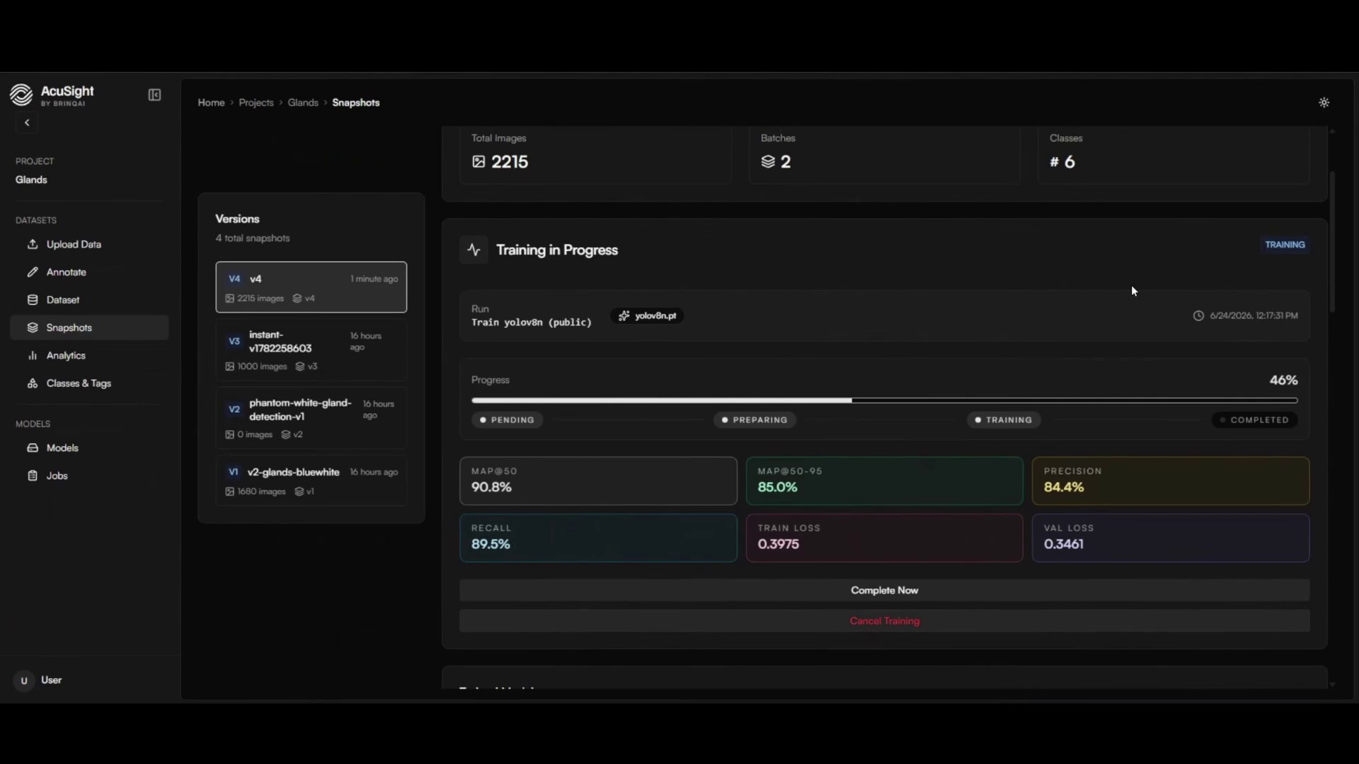Screen dimensions: 1359x764
Task: Click the Glands project name in sidebar
Action: click(x=32, y=180)
